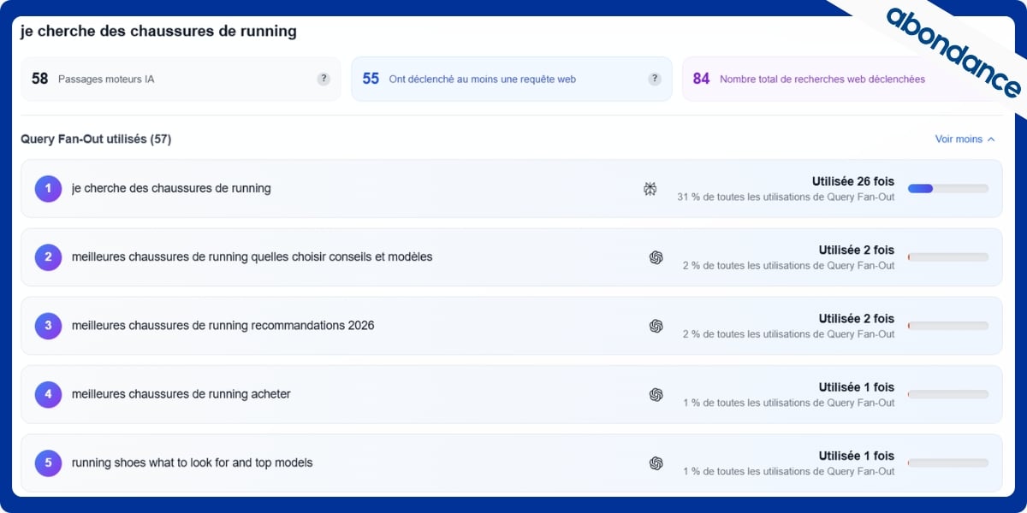Screen dimensions: 1027x513
Task: Select the number 3 rank badge
Action: click(x=48, y=326)
